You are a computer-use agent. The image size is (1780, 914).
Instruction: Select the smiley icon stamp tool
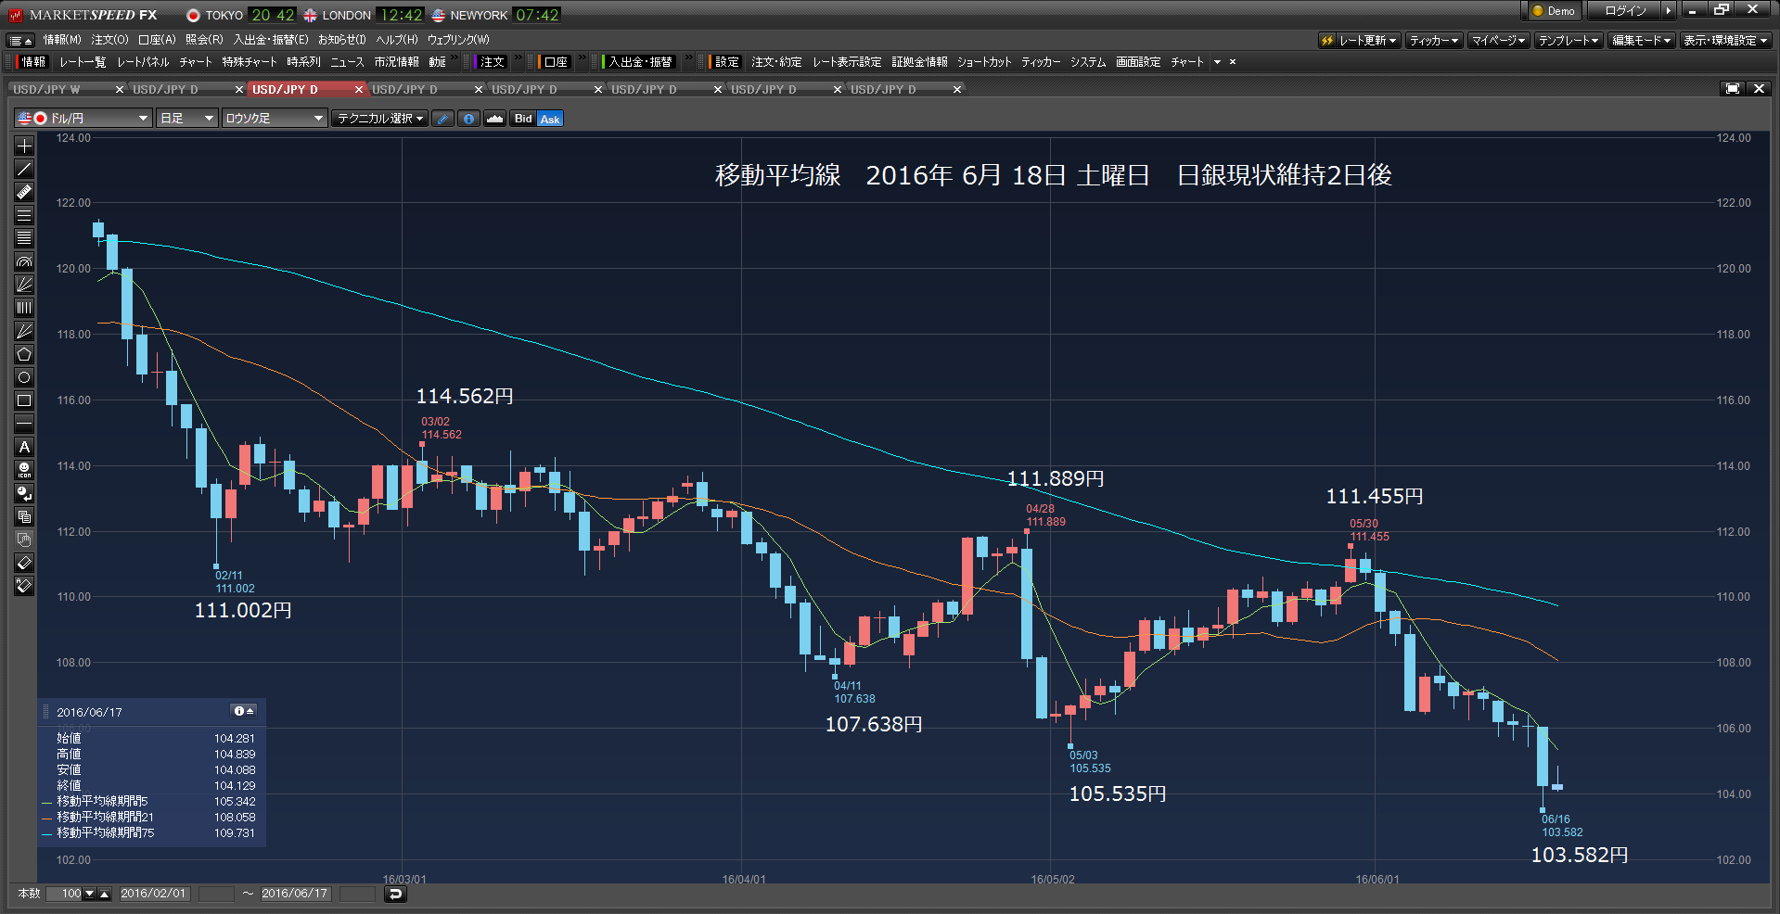coord(24,470)
